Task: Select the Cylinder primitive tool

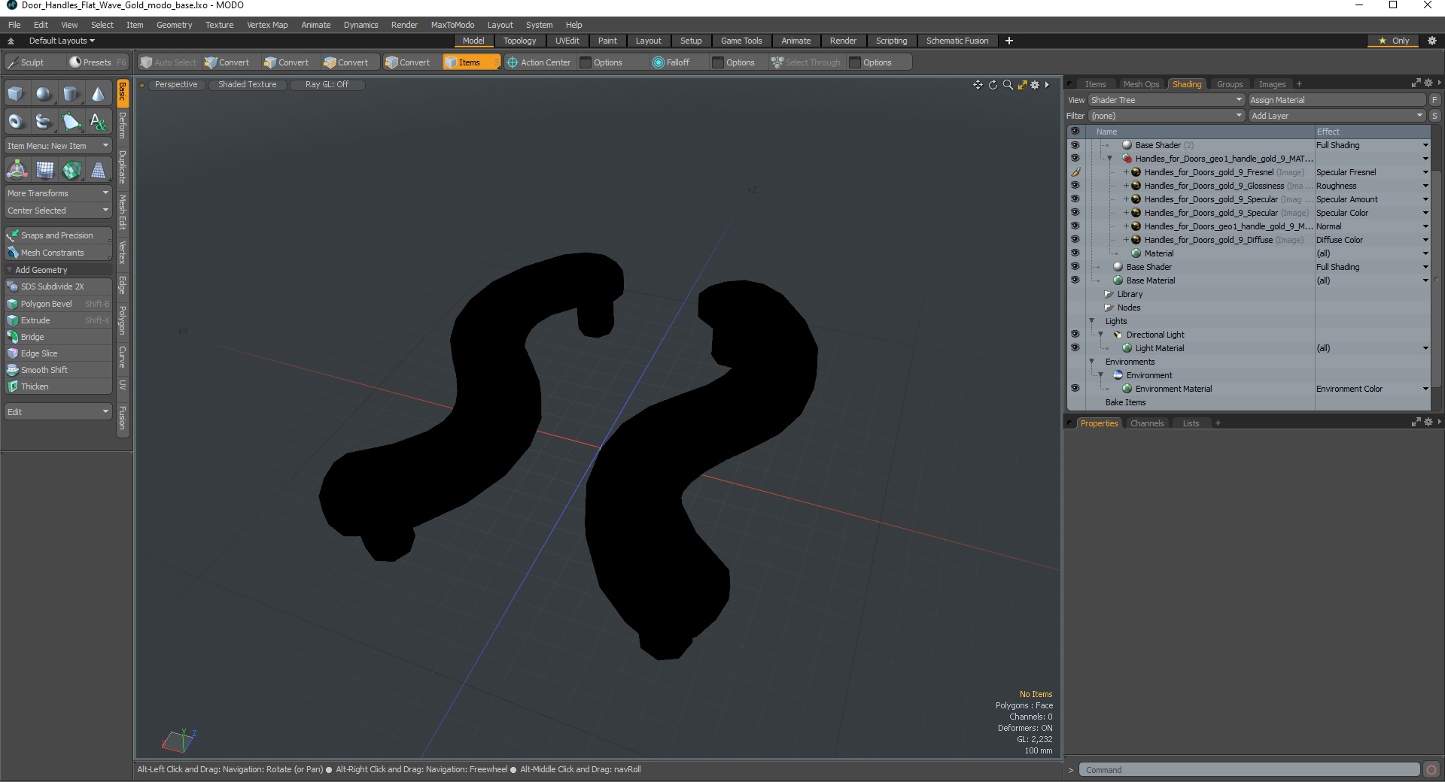Action: tap(71, 94)
